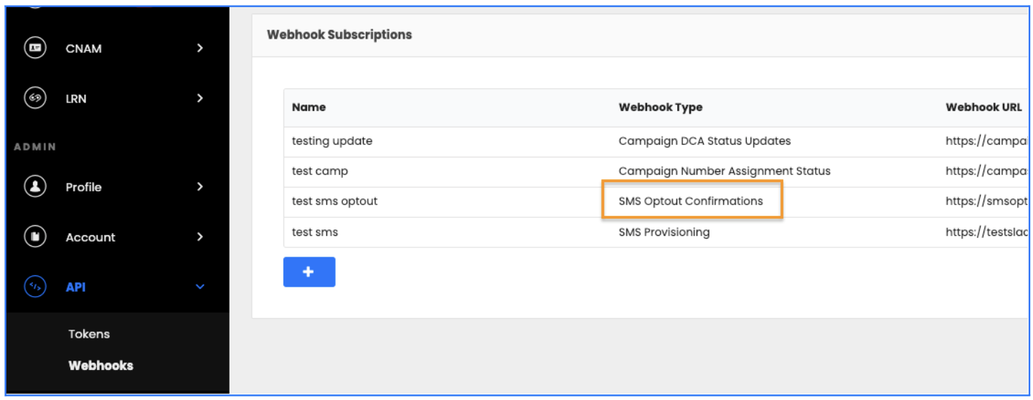
Task: Click the SMS Optout Confirmations cell
Action: tap(691, 201)
